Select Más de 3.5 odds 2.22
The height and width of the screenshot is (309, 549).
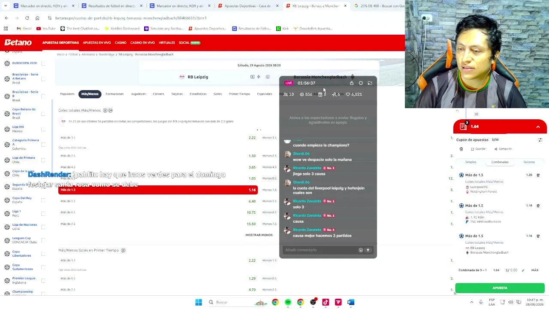click(158, 138)
